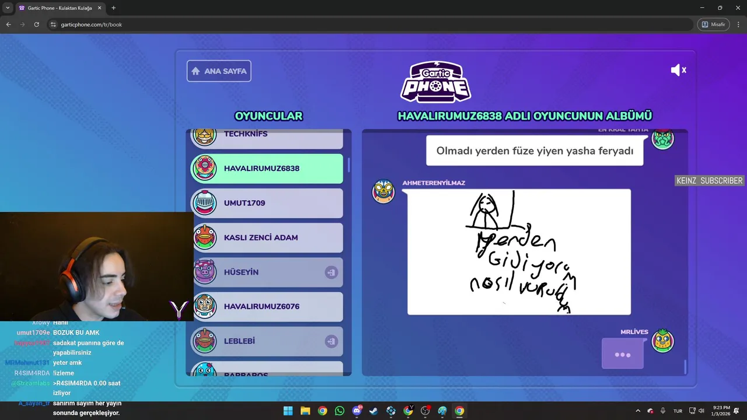Show hidden system tray icons
The height and width of the screenshot is (420, 747).
point(637,411)
